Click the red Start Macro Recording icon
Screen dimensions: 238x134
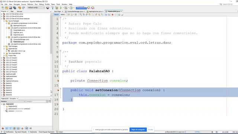(113, 15)
